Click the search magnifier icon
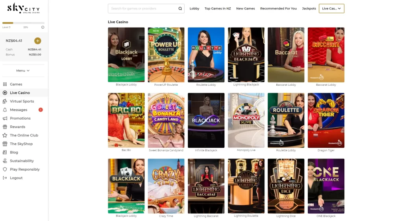403x221 pixels. pos(180,9)
